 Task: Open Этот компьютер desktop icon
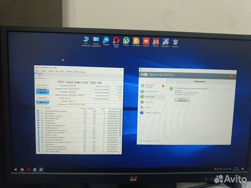86,41
